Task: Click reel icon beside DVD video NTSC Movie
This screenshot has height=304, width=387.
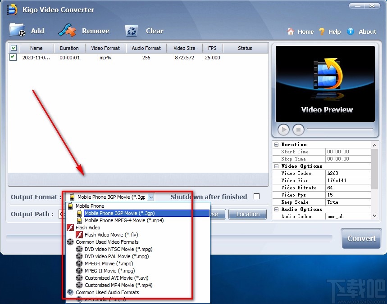Action: (x=79, y=249)
